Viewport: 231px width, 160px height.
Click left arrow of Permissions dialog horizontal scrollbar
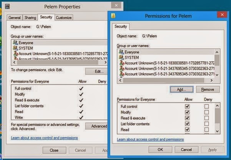tap(120, 80)
